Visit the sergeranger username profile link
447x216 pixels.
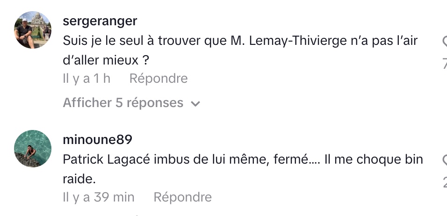coord(100,21)
